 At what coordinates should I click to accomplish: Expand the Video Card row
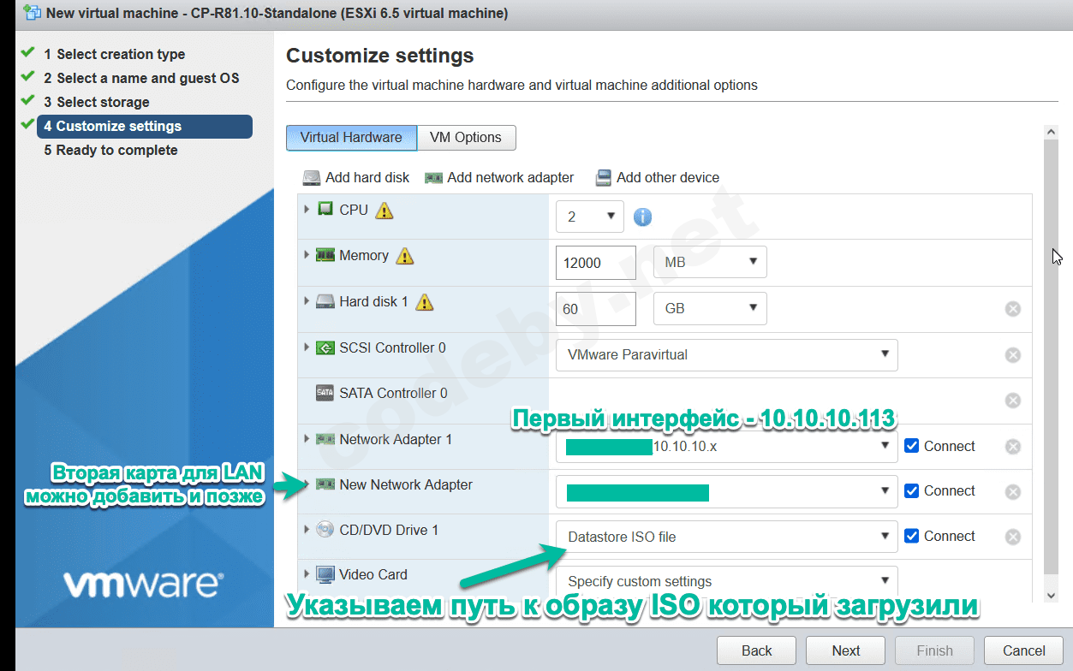pos(307,574)
